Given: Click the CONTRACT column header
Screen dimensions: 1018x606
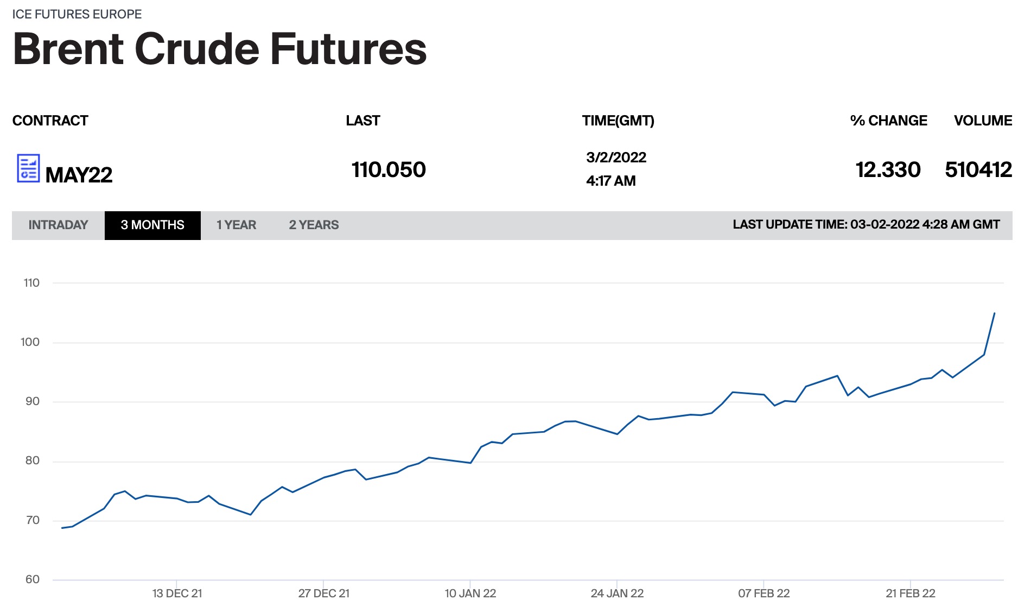Looking at the screenshot, I should click(x=50, y=121).
